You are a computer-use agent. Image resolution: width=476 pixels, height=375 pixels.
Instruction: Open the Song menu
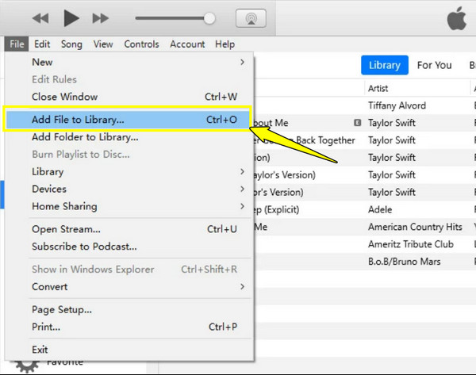pos(71,44)
